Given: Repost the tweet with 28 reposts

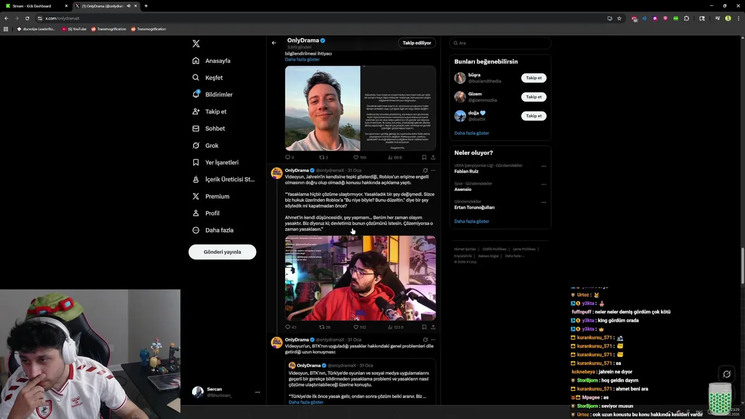Looking at the screenshot, I should pyautogui.click(x=324, y=327).
